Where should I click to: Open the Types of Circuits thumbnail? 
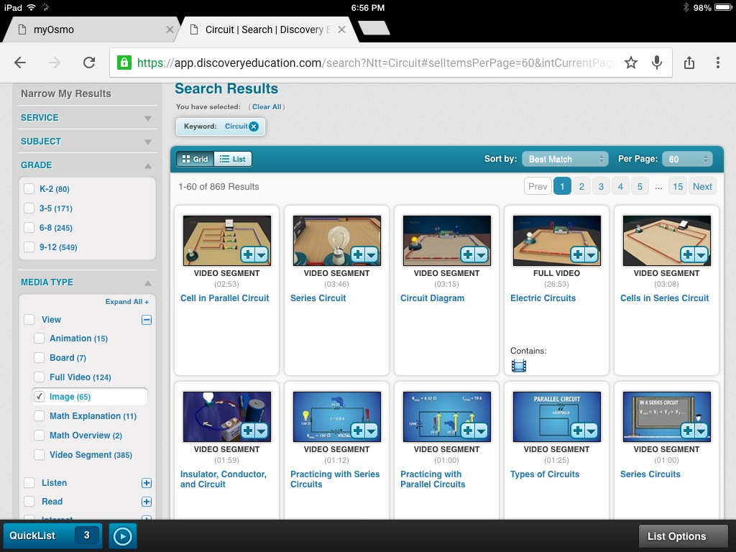pos(557,416)
